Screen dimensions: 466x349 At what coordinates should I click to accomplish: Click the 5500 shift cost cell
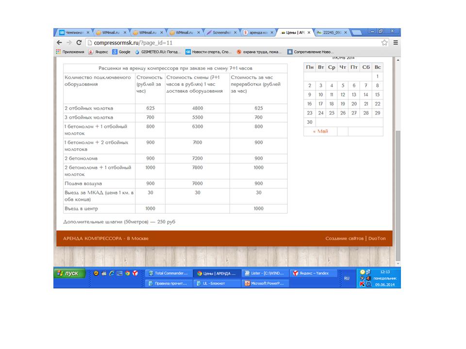[x=198, y=117]
